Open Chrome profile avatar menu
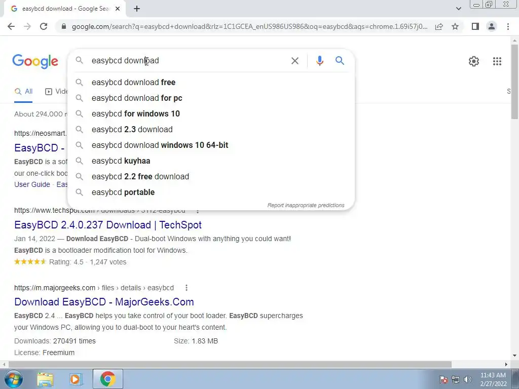 (x=492, y=26)
